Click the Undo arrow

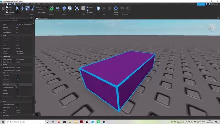21,4
